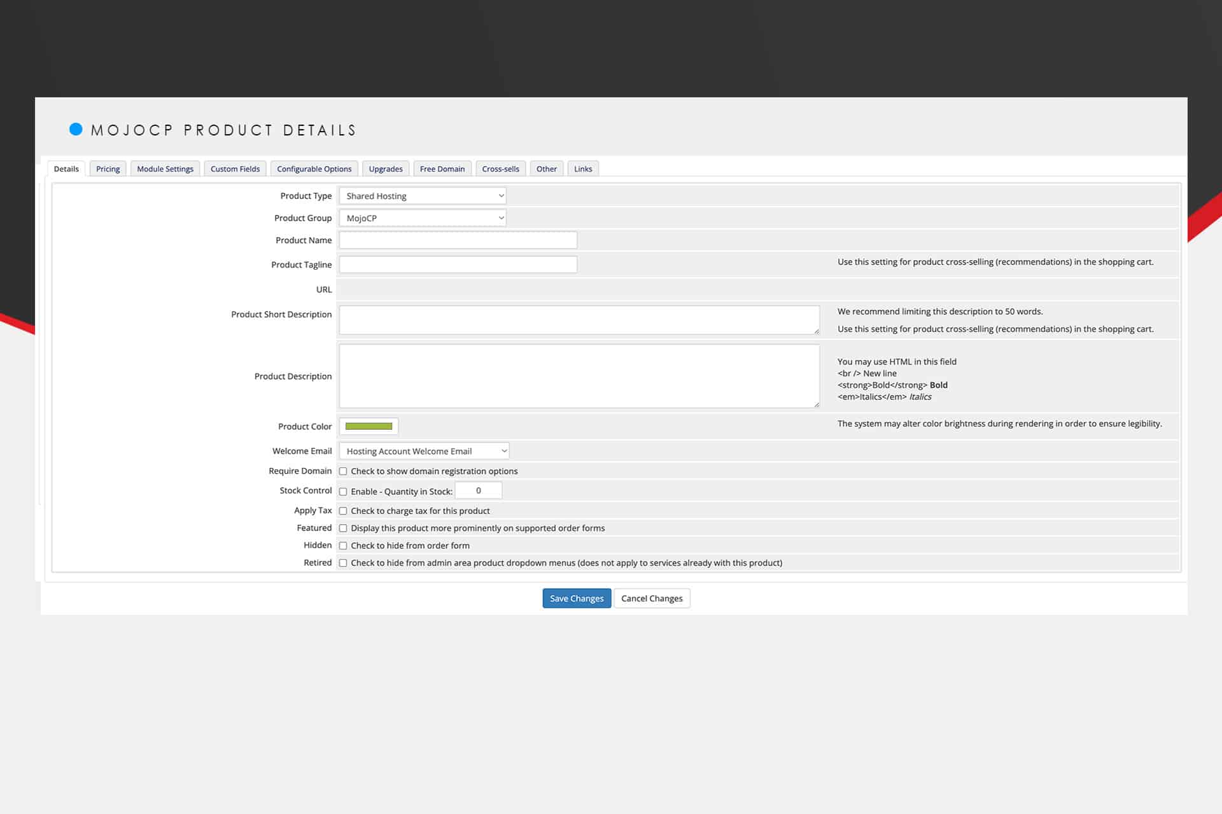Screen dimensions: 1222x814
Task: Go to Configurable Options tab
Action: [314, 169]
